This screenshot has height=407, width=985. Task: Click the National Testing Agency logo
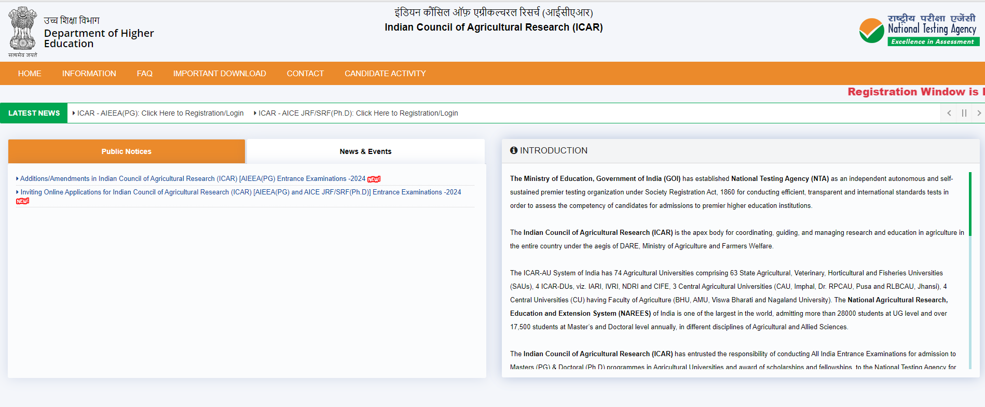[x=919, y=30]
